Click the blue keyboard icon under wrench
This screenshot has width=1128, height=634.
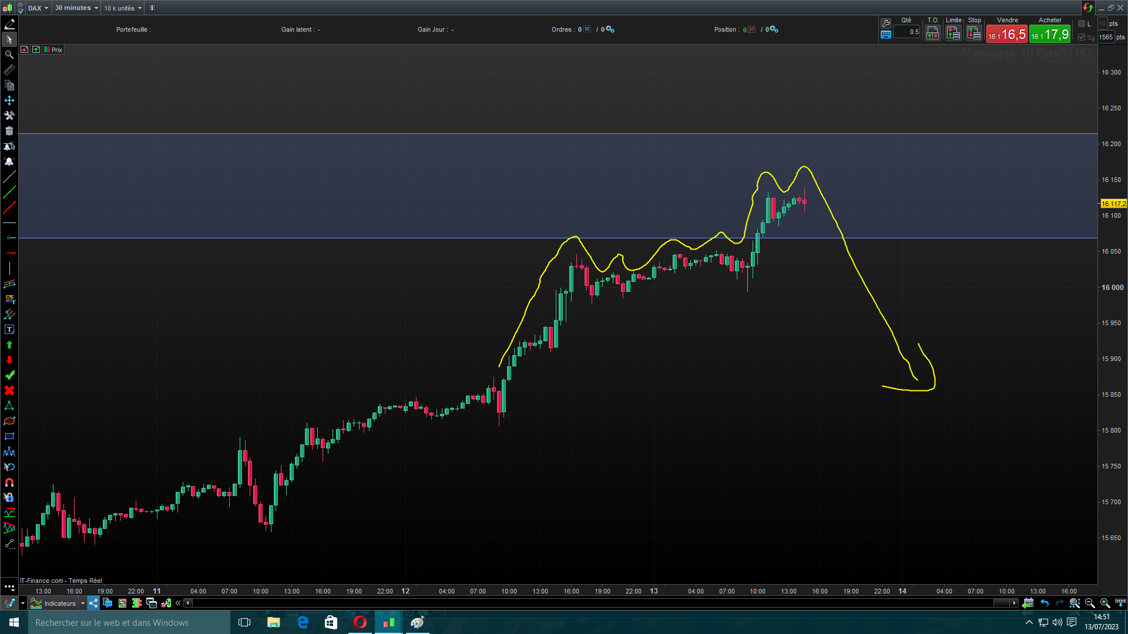(886, 35)
